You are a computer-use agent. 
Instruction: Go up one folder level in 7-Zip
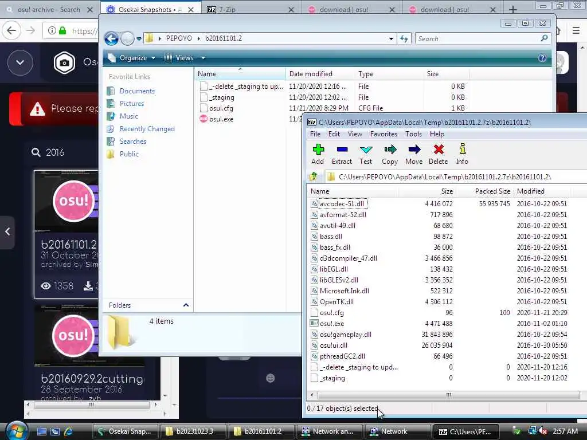[x=314, y=176]
